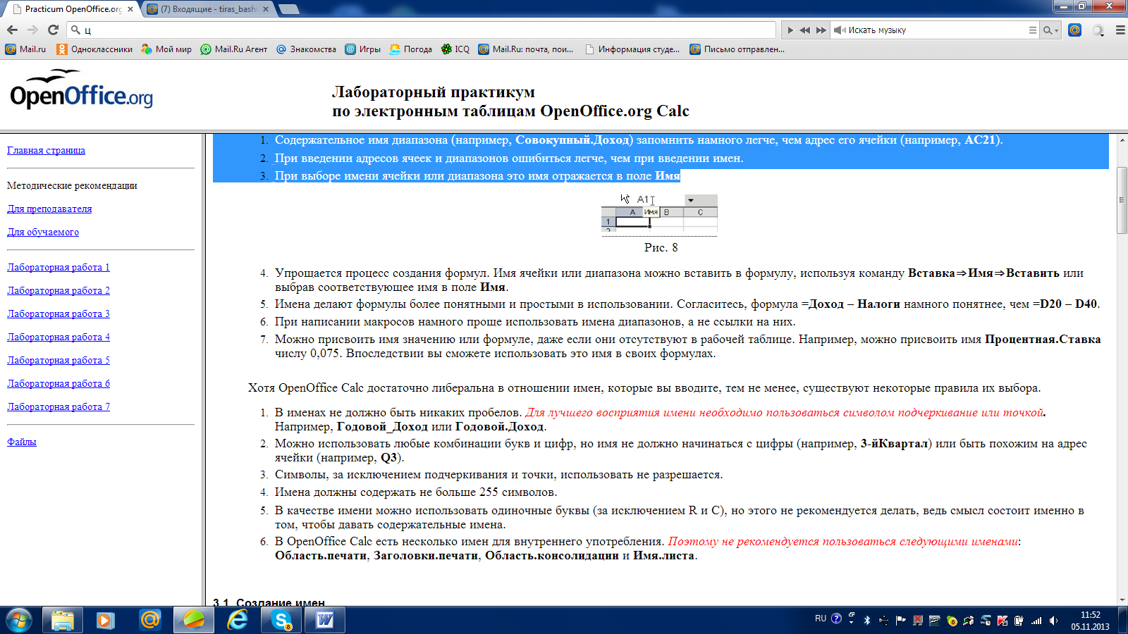This screenshot has width=1128, height=634.
Task: Click the network signal tray icon
Action: pyautogui.click(x=1036, y=621)
